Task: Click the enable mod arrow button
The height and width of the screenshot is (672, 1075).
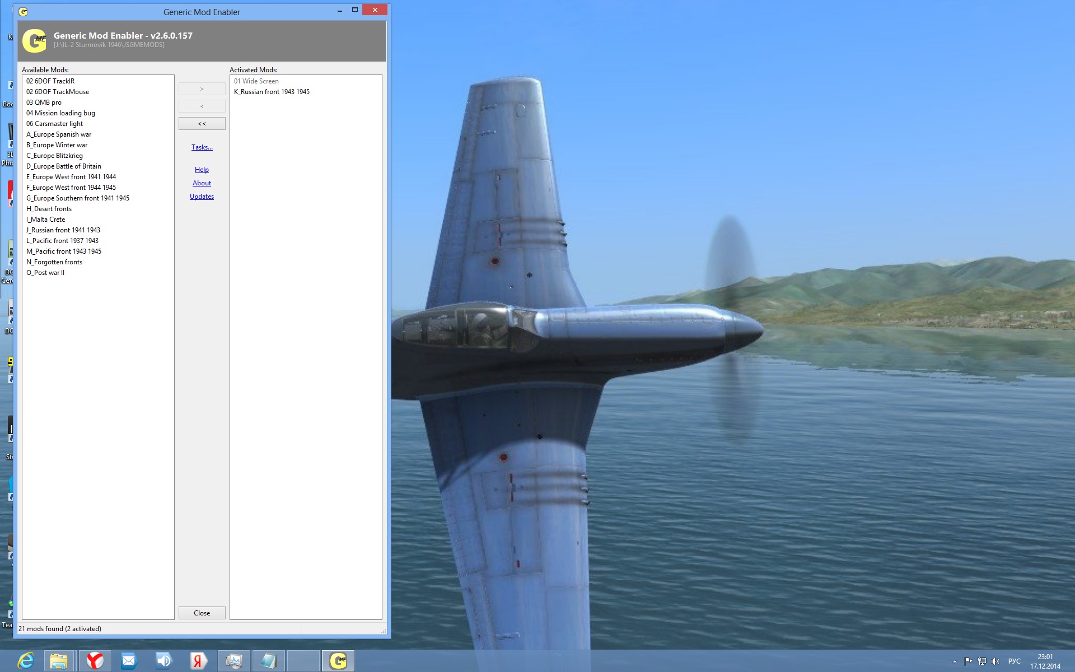Action: tap(202, 89)
